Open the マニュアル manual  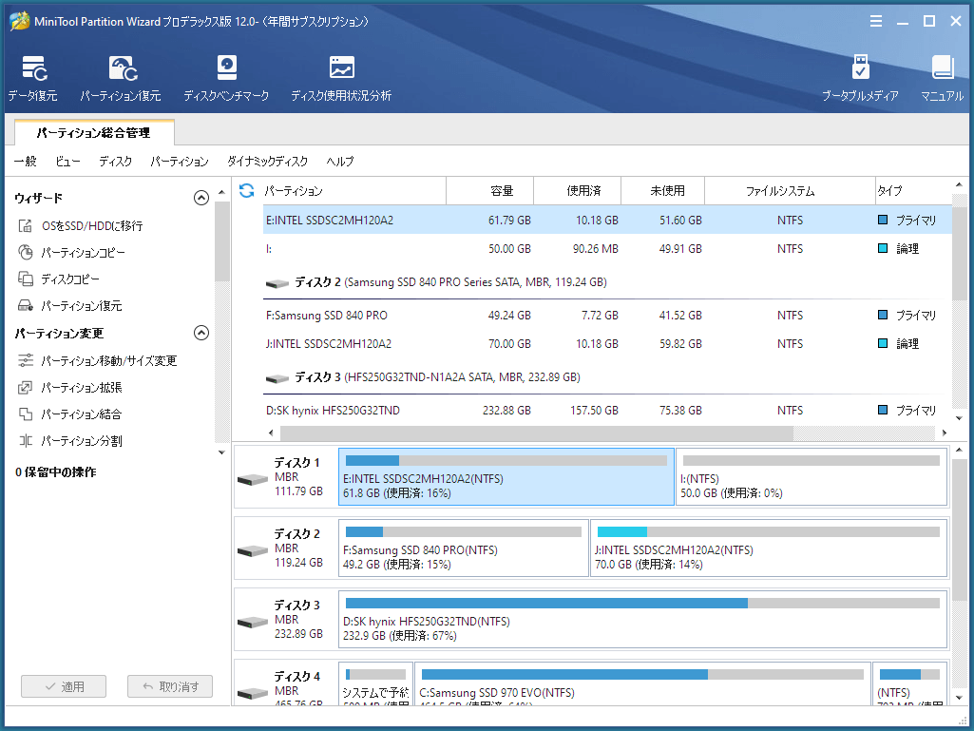click(x=943, y=78)
